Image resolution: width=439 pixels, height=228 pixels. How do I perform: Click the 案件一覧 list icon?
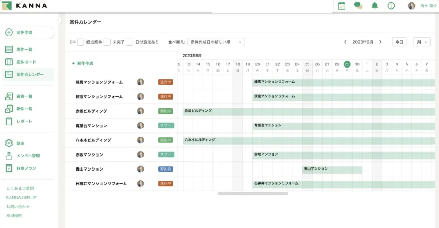9,50
